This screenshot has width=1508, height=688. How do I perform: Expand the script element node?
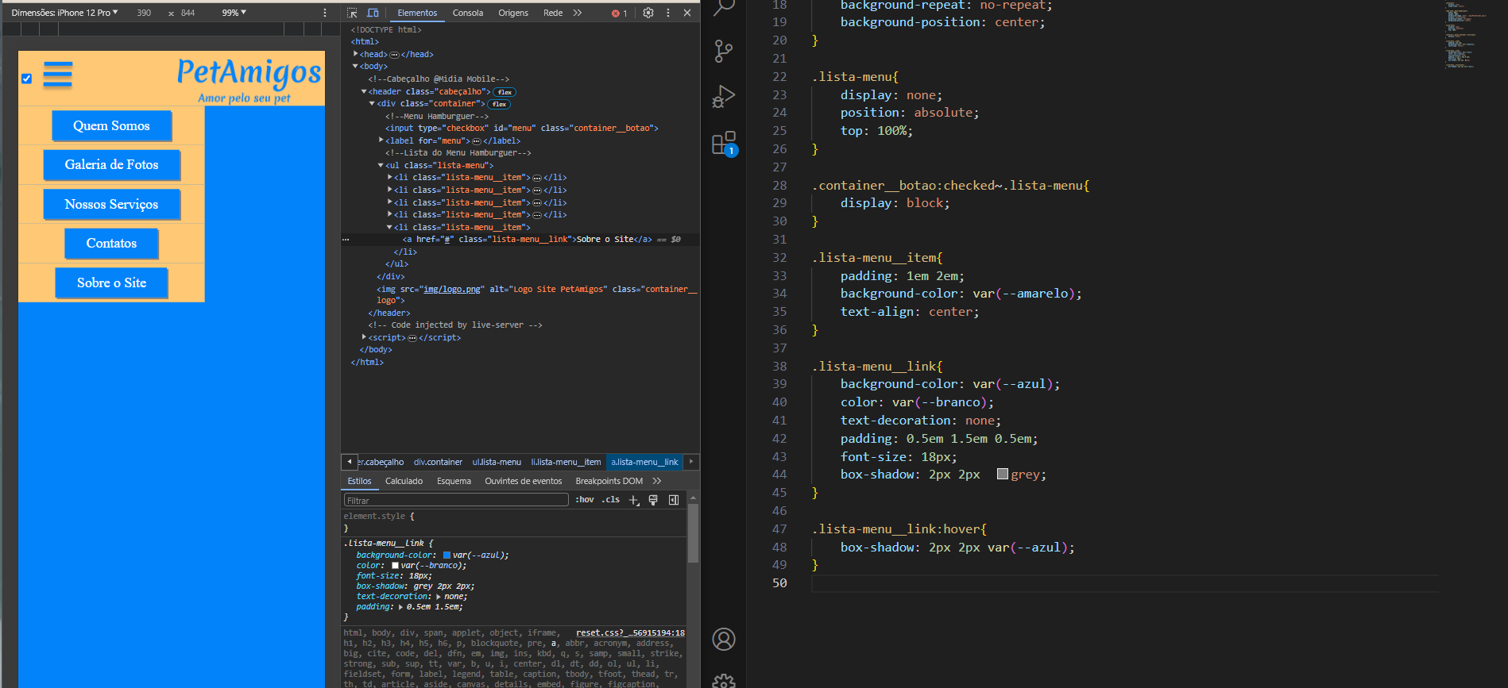pyautogui.click(x=364, y=337)
